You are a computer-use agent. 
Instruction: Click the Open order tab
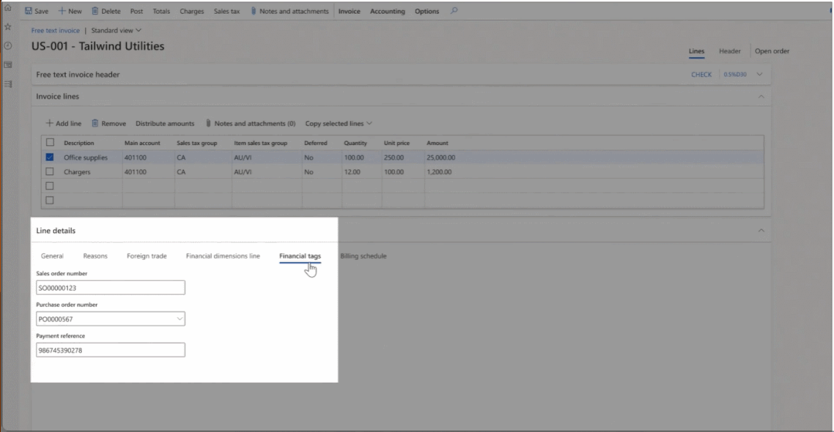[771, 51]
